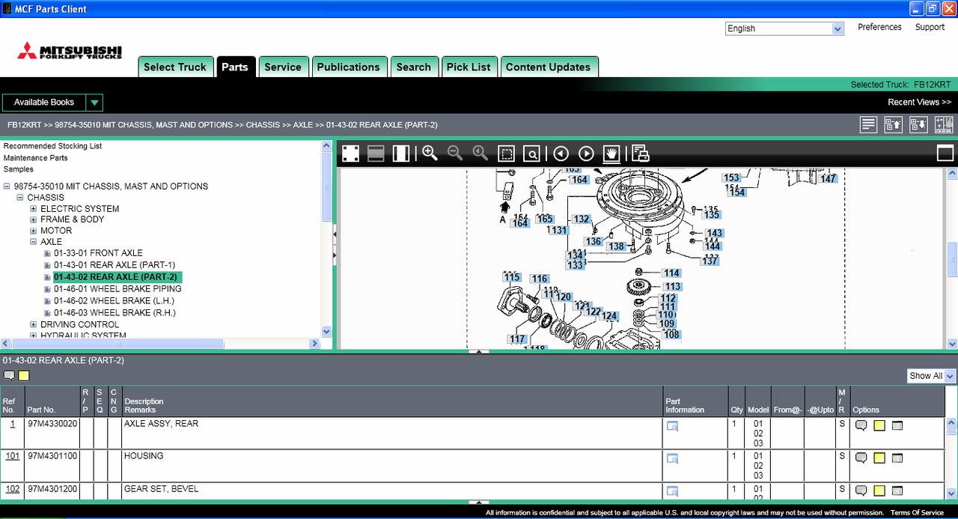Open Terms Of Service link
Screen dimensions: 958x519
coord(917,513)
